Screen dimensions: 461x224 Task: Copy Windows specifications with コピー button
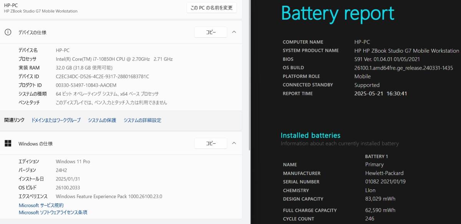point(211,143)
